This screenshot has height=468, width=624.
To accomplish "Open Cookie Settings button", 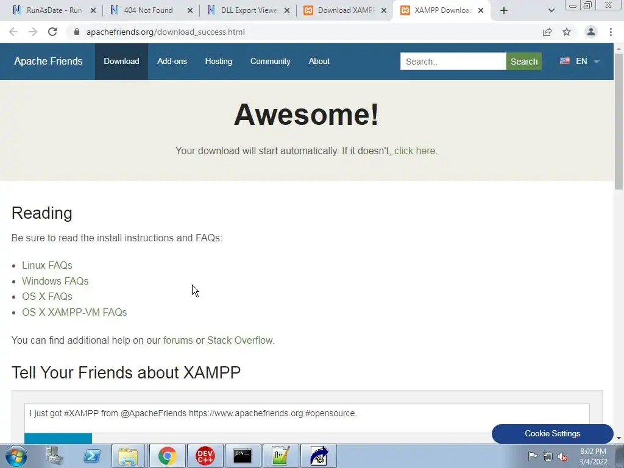I will (x=552, y=433).
